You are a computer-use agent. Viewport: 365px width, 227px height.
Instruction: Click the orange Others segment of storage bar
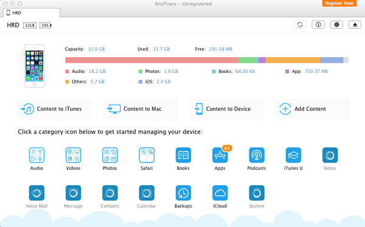click(293, 60)
